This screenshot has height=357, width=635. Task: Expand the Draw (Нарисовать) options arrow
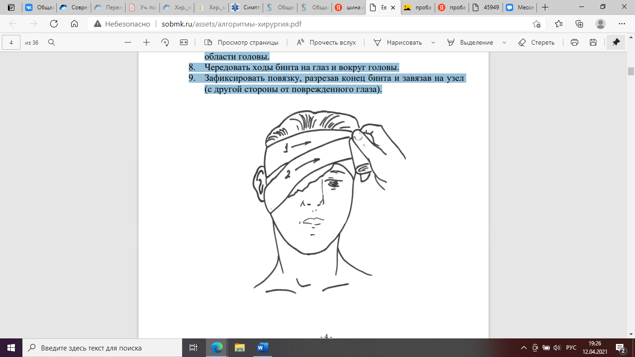(x=433, y=42)
